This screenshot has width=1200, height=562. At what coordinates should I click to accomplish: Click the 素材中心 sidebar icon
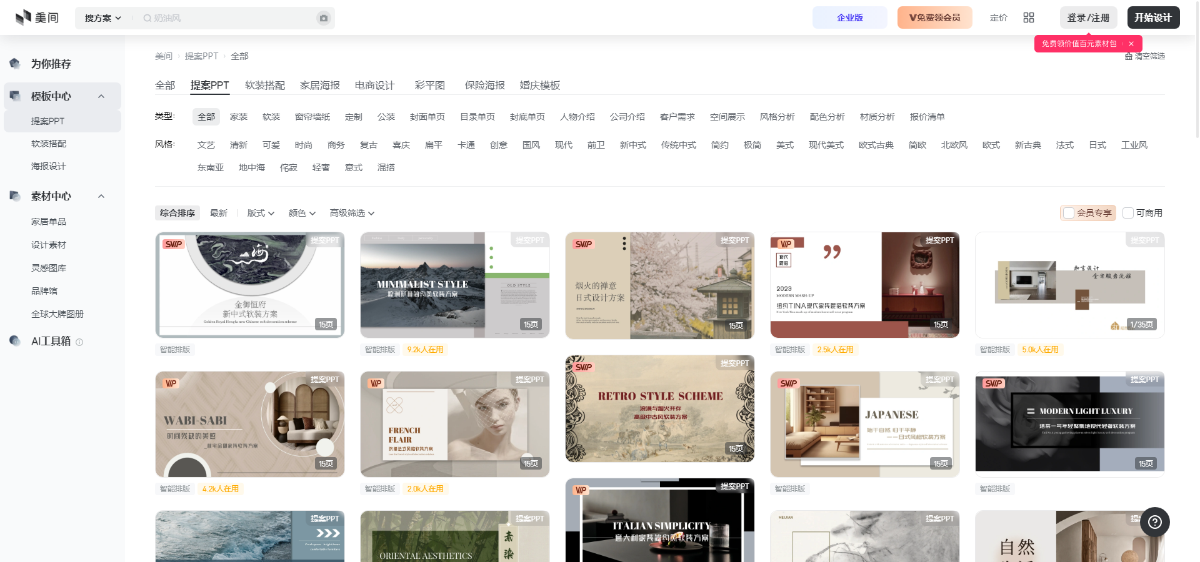[15, 196]
